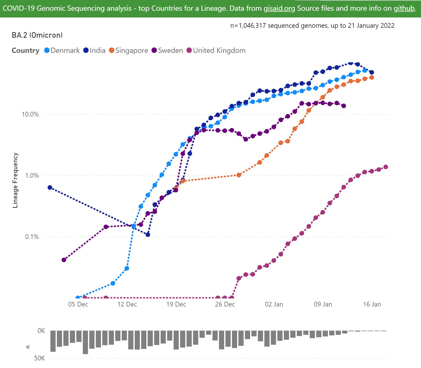Screen dimensions: 421x368
Task: Click the tallest gray bar in histogram
Action: click(85, 342)
